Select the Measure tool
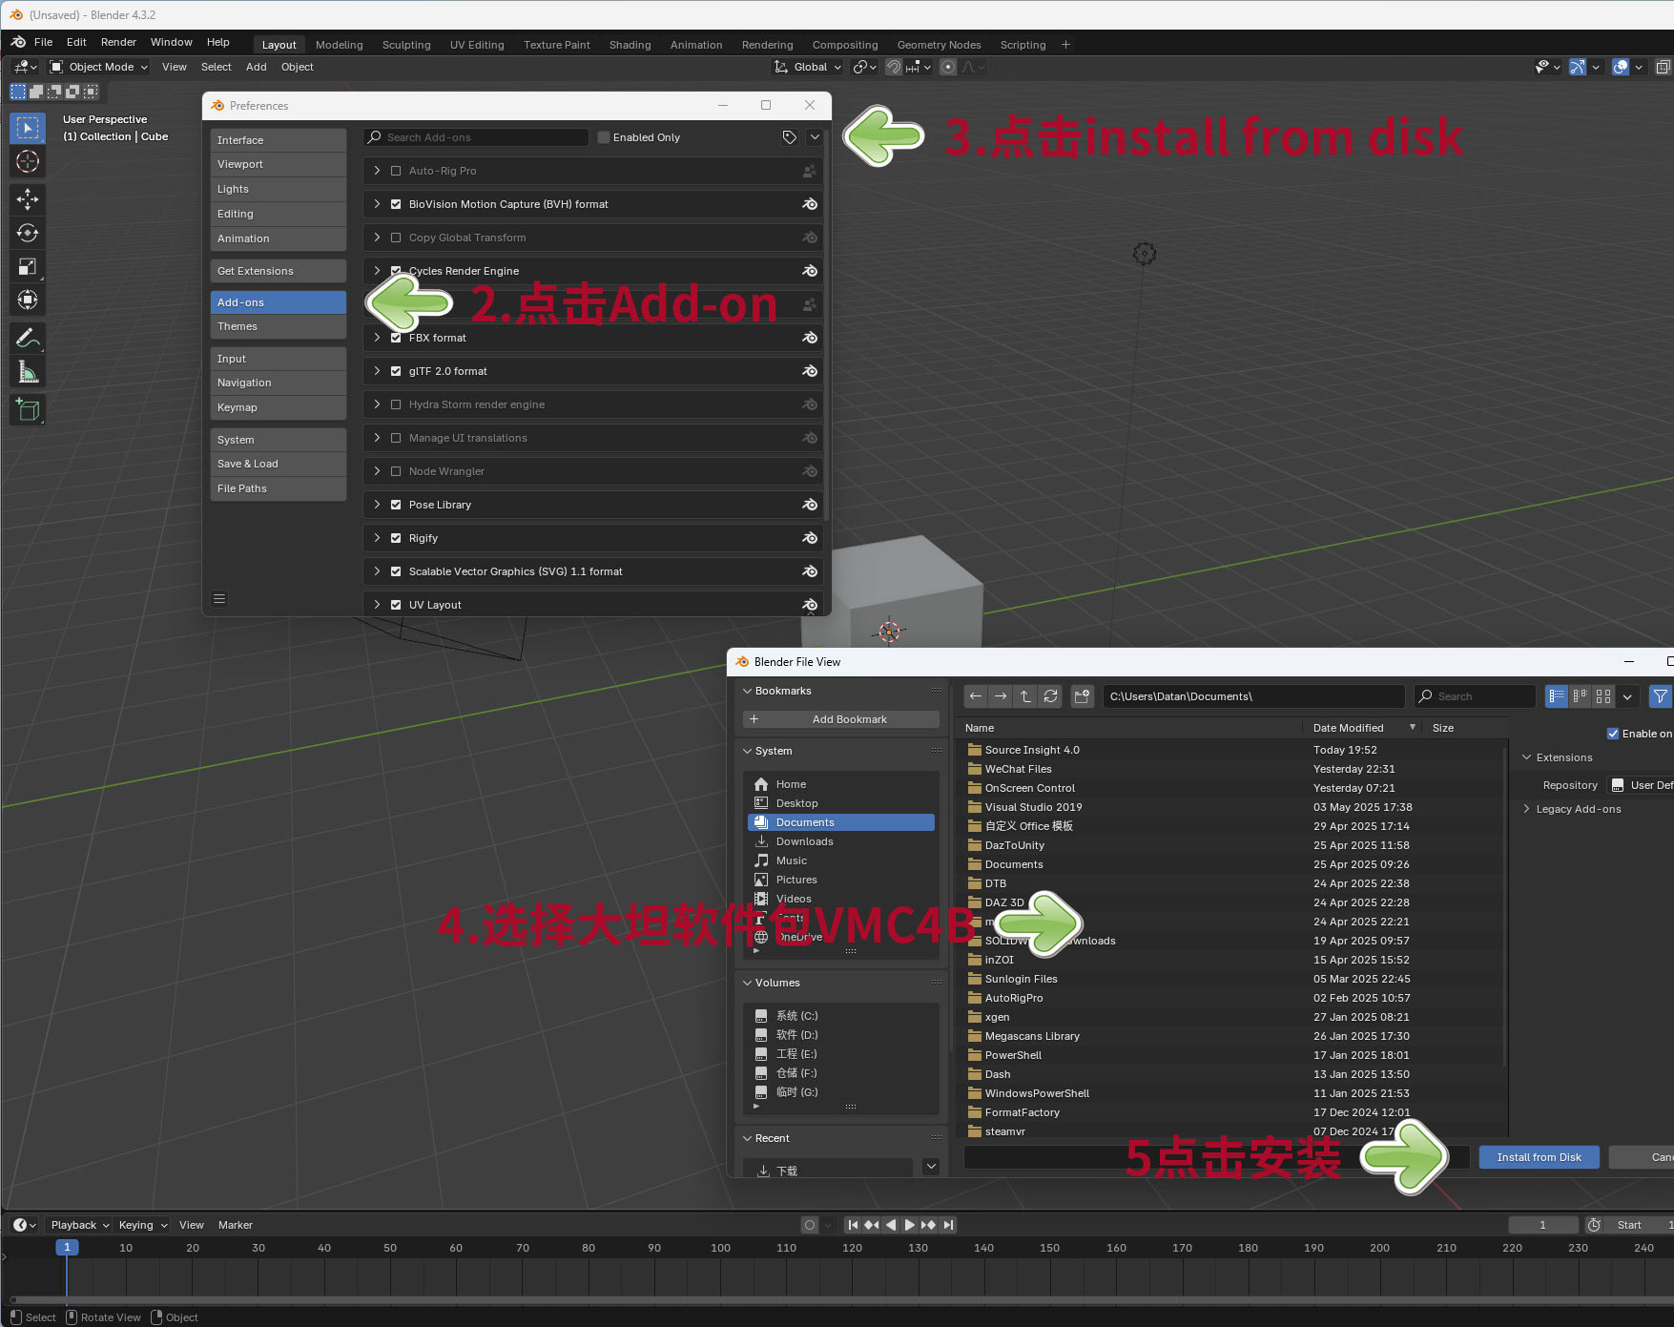Viewport: 1674px width, 1327px height. [x=28, y=372]
